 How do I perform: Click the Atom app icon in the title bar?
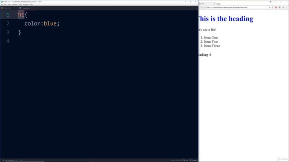(x=2, y=2)
